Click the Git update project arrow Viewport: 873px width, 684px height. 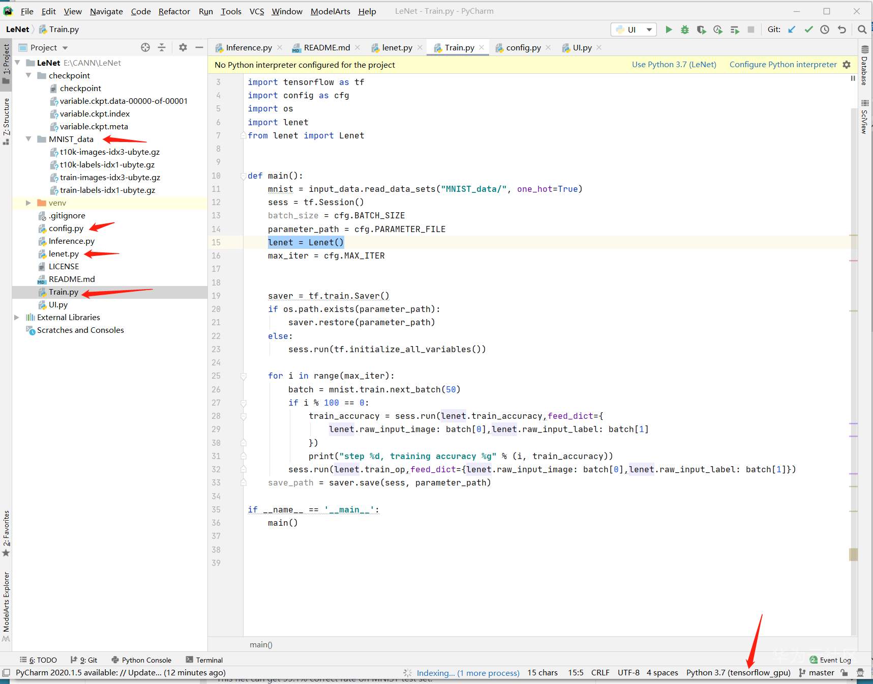[792, 30]
